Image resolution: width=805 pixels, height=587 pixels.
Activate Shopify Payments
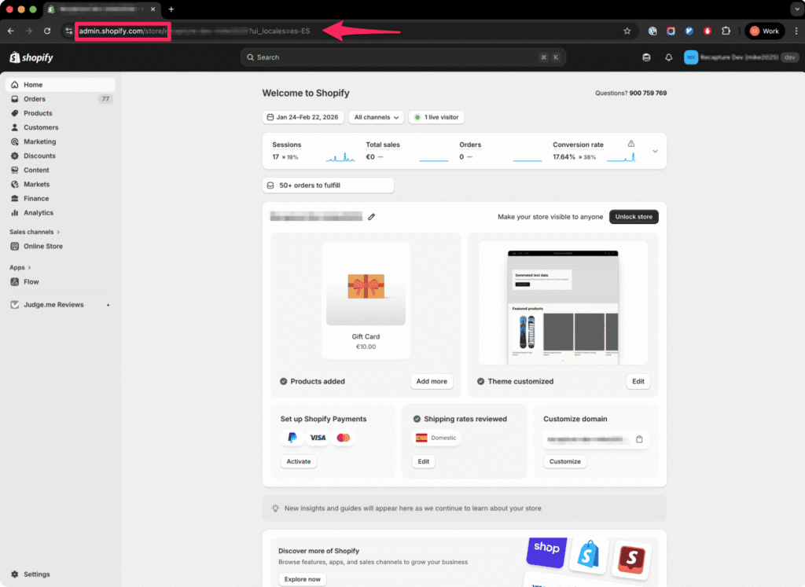click(x=298, y=461)
